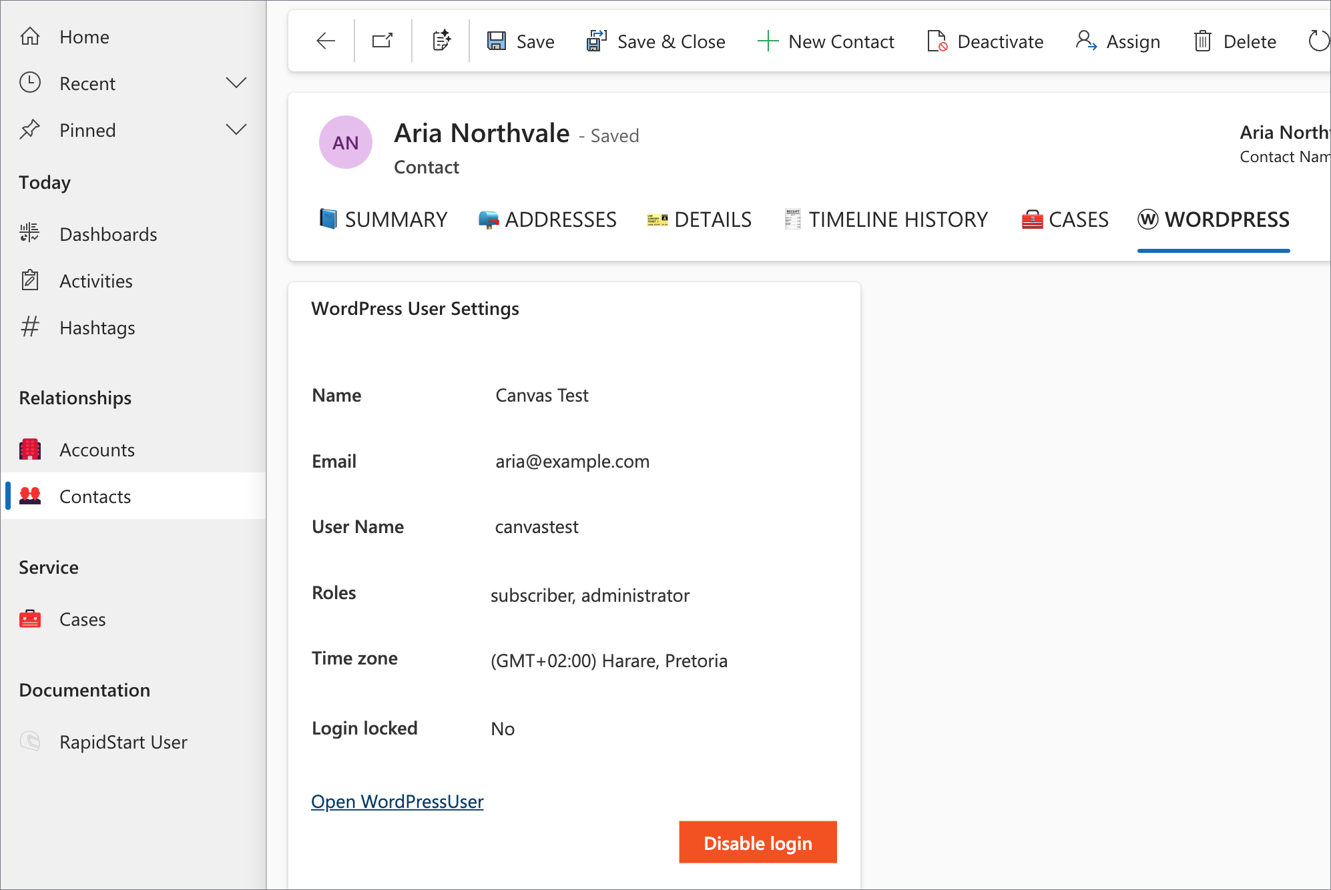The width and height of the screenshot is (1331, 890).
Task: Click the Assign person icon
Action: click(x=1086, y=41)
